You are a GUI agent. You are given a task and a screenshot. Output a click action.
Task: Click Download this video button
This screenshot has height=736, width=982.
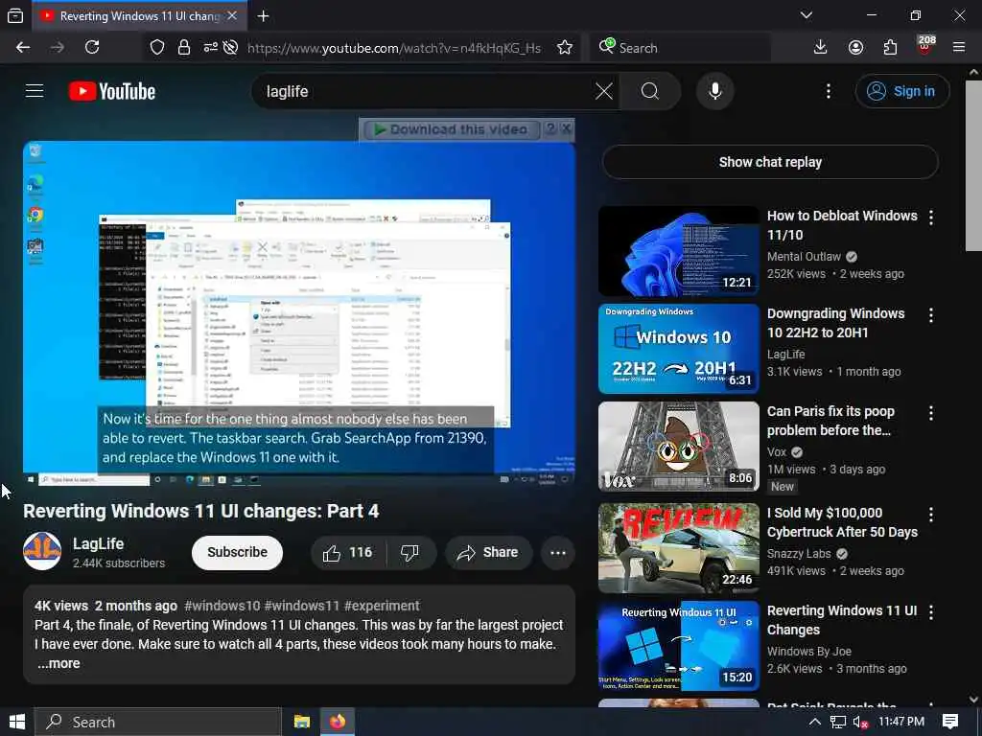coord(452,129)
